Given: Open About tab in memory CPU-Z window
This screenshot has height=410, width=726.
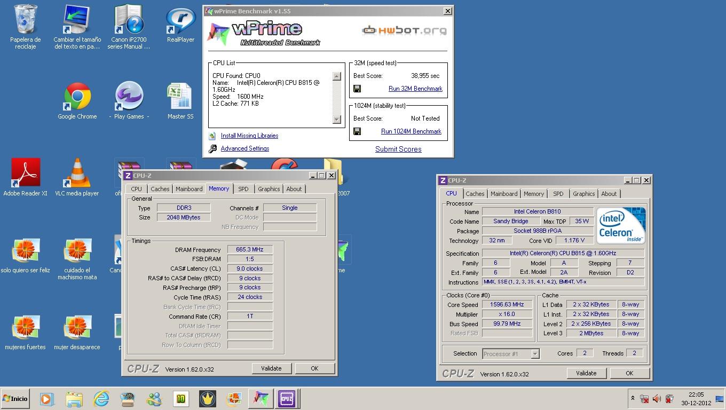Looking at the screenshot, I should [294, 189].
